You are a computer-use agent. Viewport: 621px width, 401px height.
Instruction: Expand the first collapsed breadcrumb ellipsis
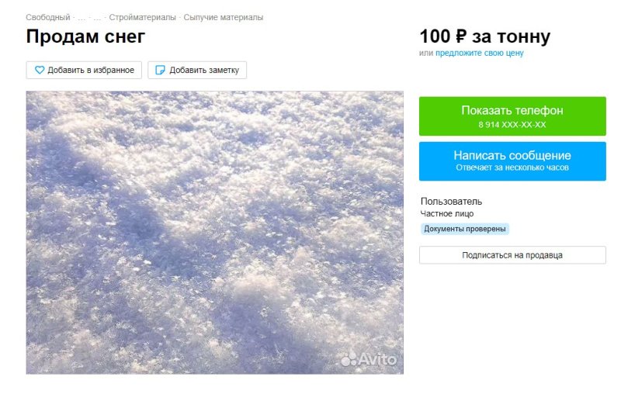[82, 18]
